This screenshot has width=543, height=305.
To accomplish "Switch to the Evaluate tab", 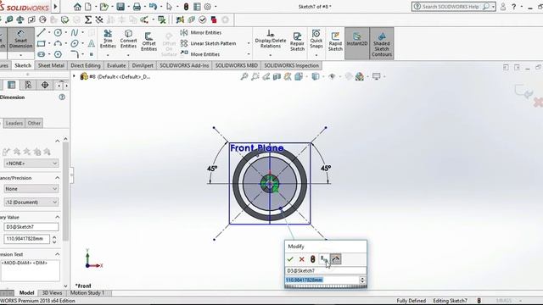I will (116, 65).
